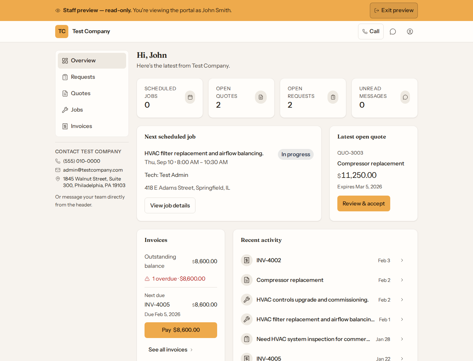Click the document icon on Open Quotes card
This screenshot has width=473, height=361.
point(261,97)
